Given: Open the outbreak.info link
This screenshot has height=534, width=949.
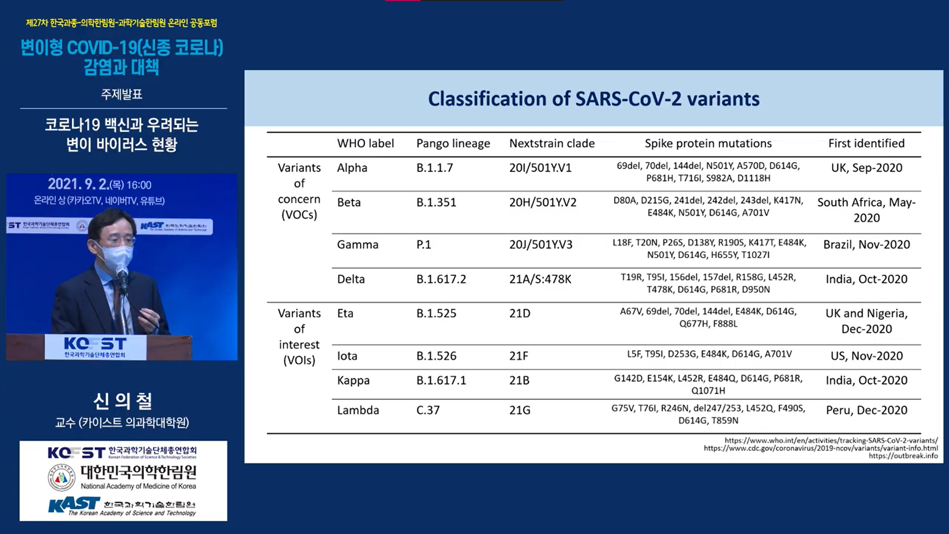Looking at the screenshot, I should [903, 456].
